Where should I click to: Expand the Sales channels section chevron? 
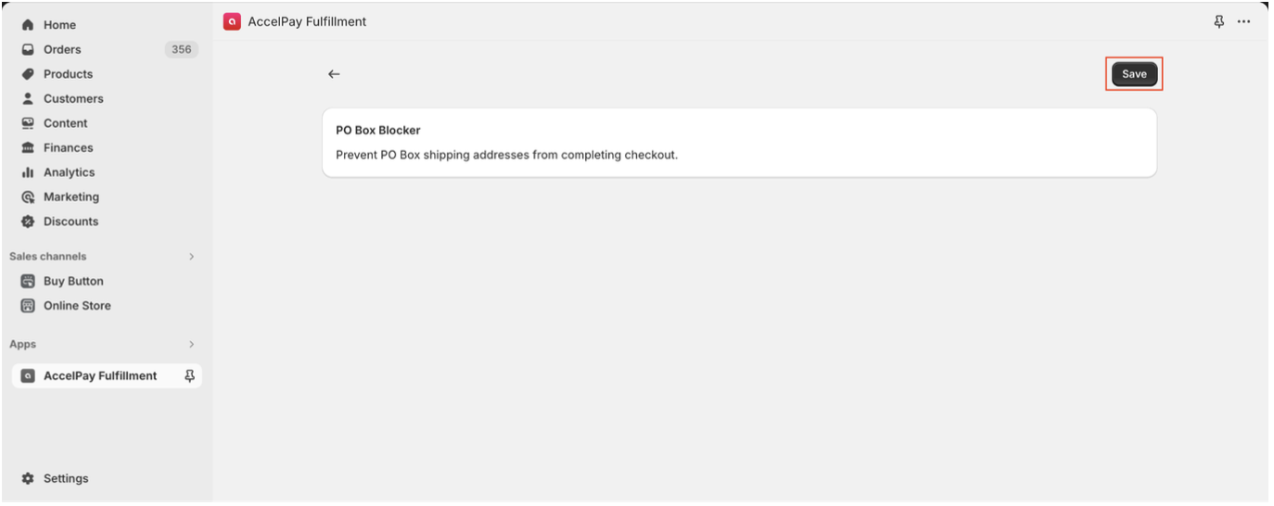192,257
